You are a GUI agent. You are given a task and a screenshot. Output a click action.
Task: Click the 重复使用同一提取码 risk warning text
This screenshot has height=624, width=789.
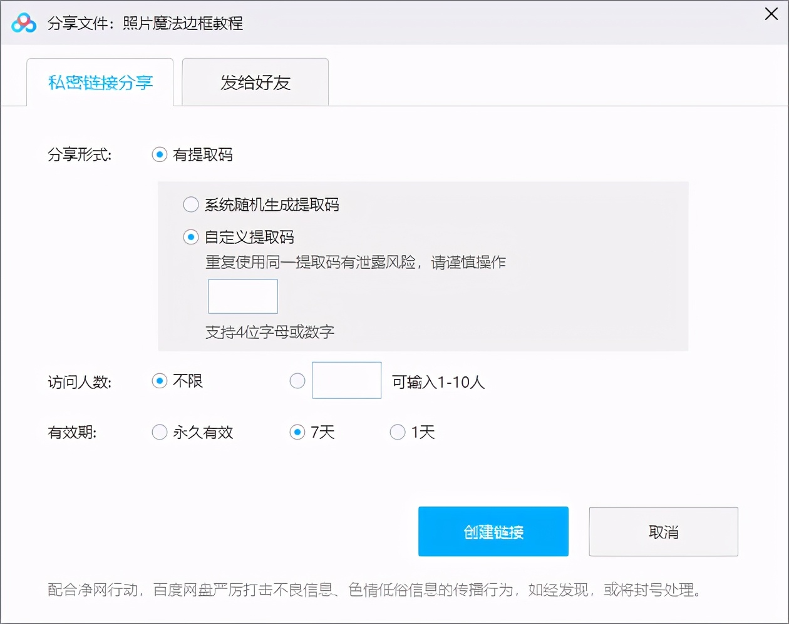pyautogui.click(x=355, y=263)
